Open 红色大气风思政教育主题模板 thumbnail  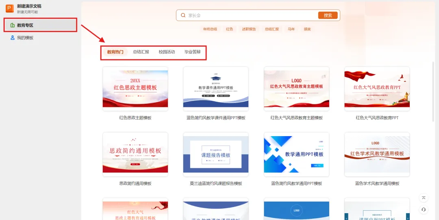pyautogui.click(x=296, y=89)
